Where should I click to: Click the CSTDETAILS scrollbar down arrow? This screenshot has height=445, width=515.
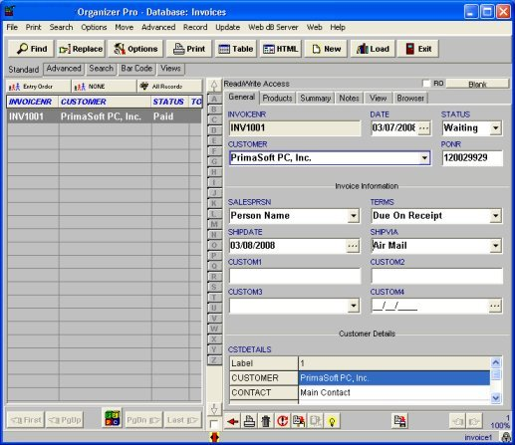tap(496, 397)
